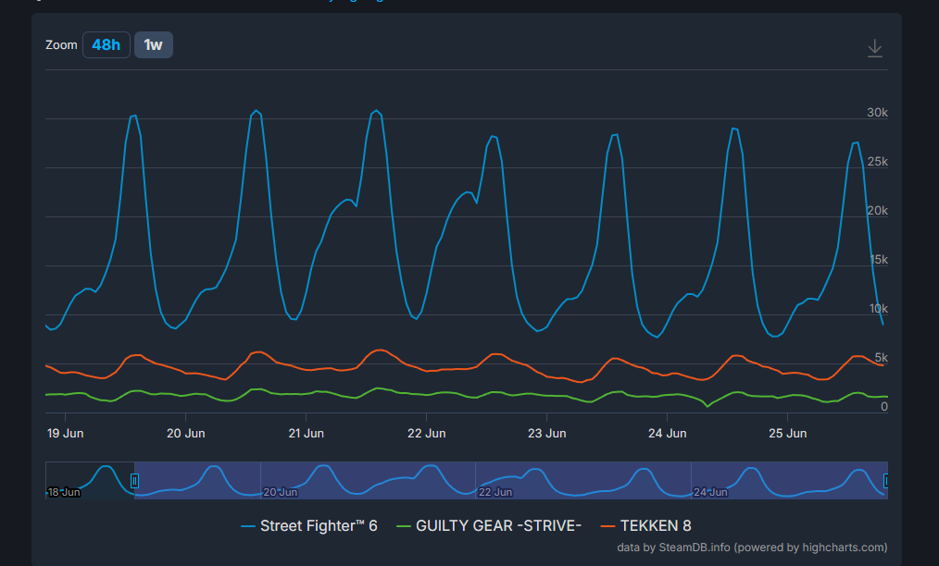The width and height of the screenshot is (939, 566).
Task: Toggle GUILTY GEAR -STRIVE- series in legend
Action: coord(489,526)
